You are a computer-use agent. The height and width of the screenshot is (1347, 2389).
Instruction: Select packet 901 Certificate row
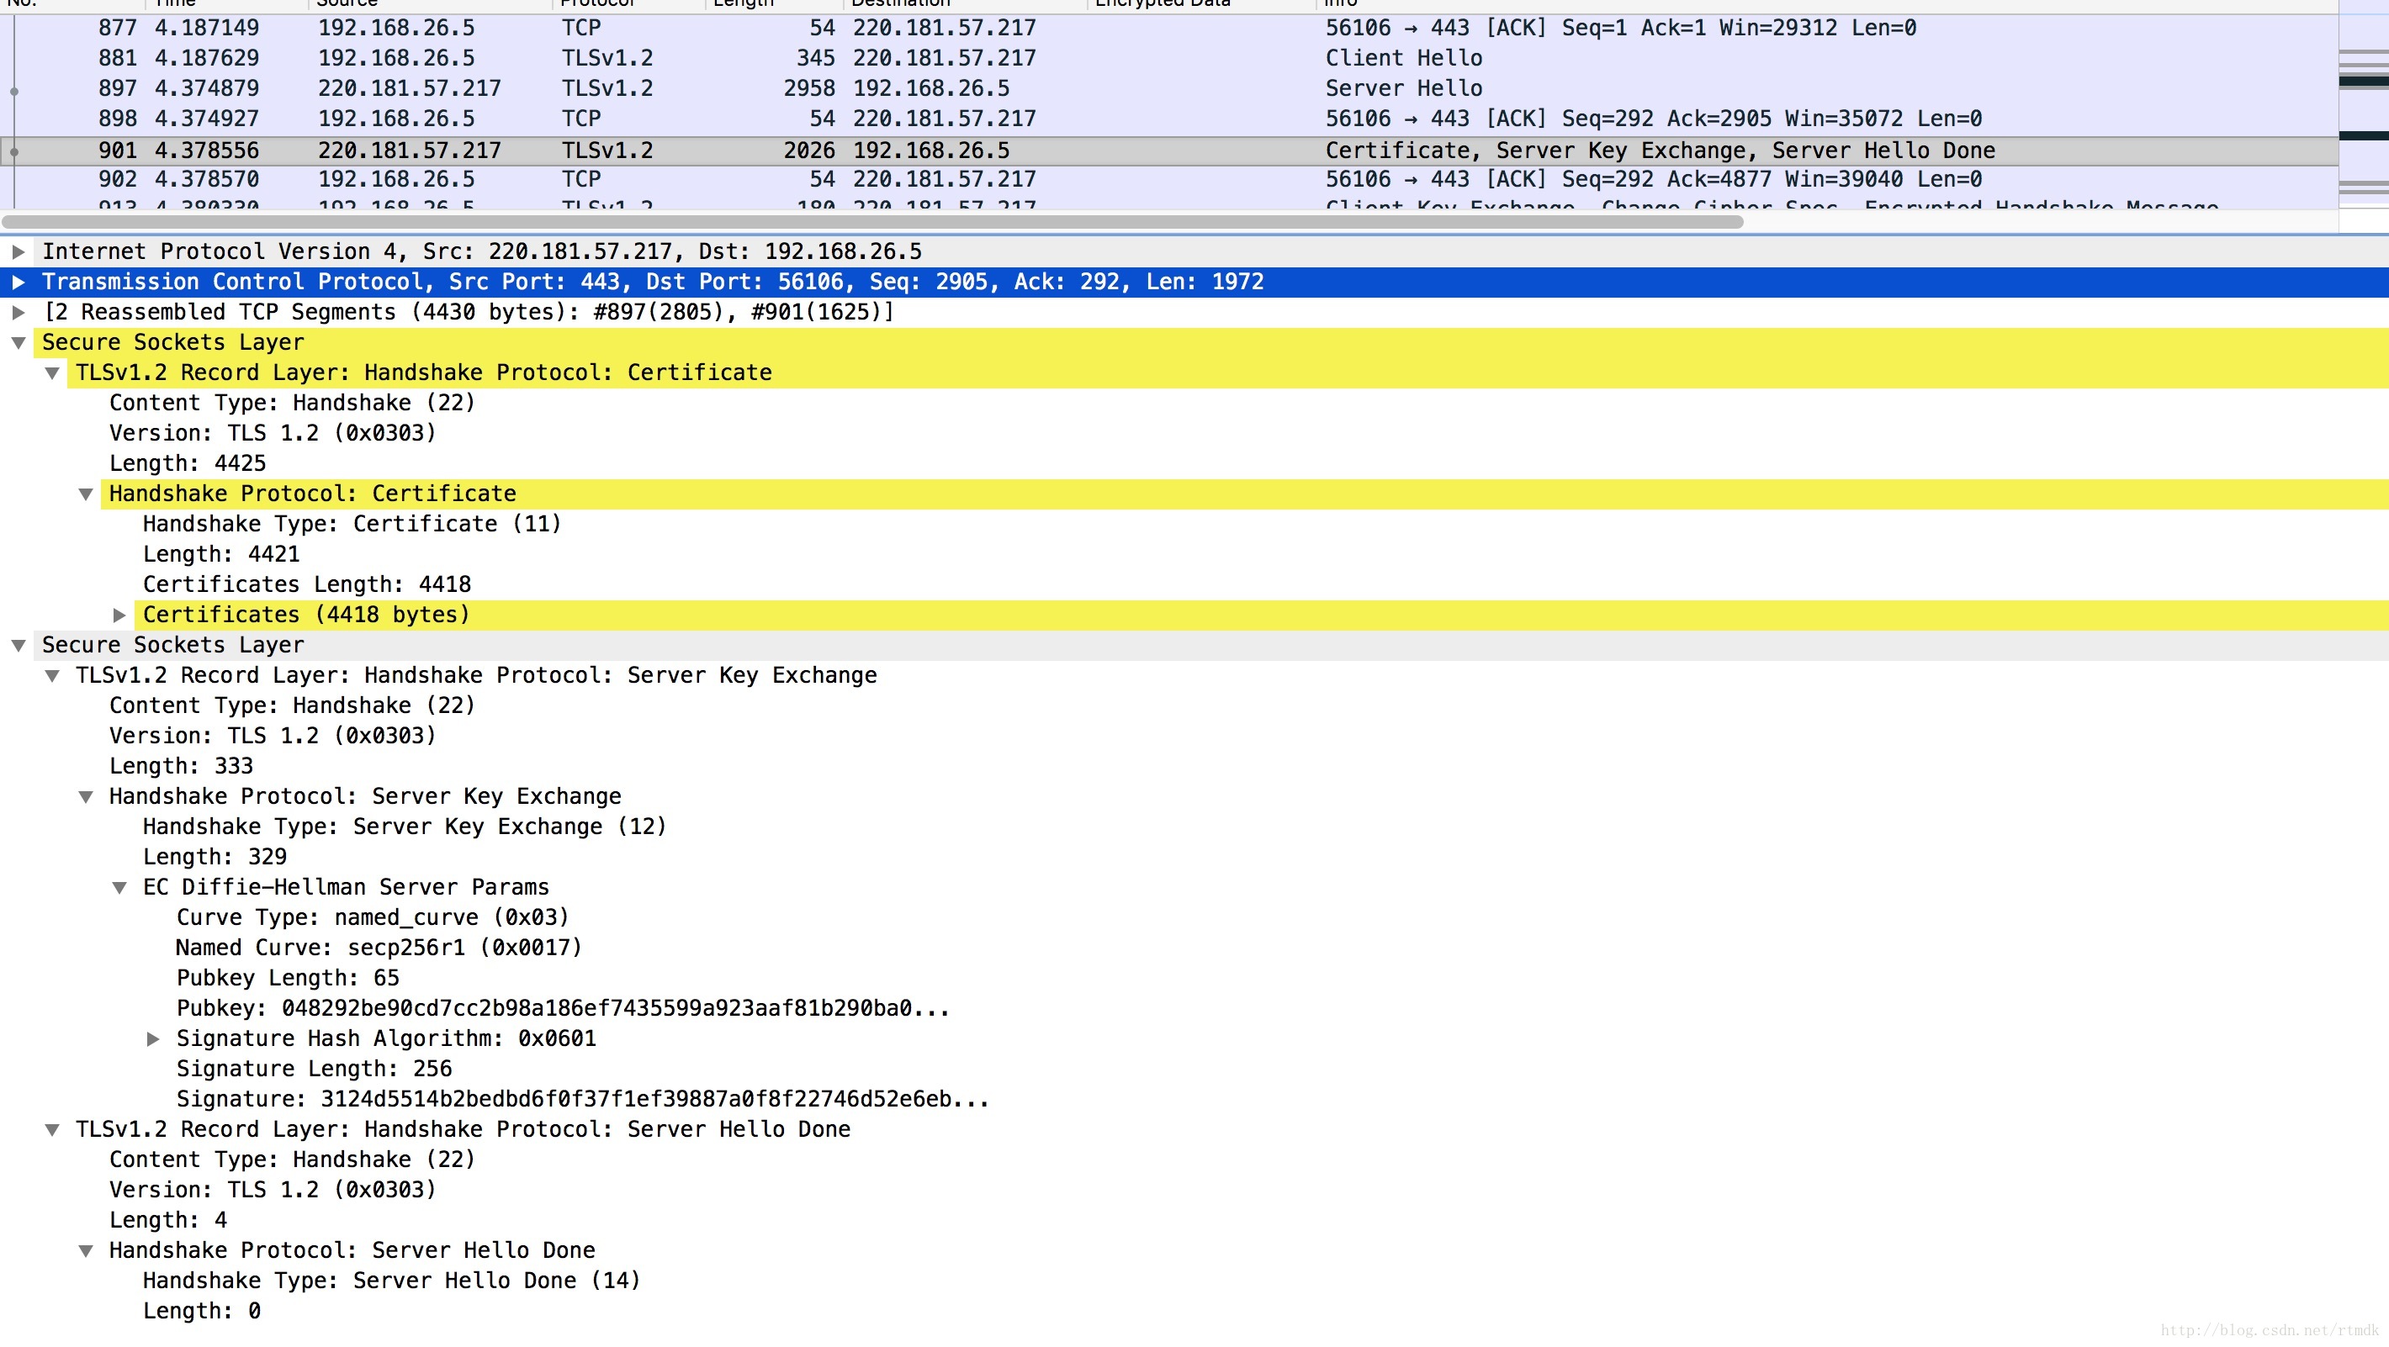1168,151
